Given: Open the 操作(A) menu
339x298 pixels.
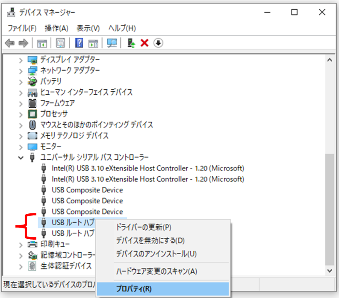Looking at the screenshot, I should point(56,28).
